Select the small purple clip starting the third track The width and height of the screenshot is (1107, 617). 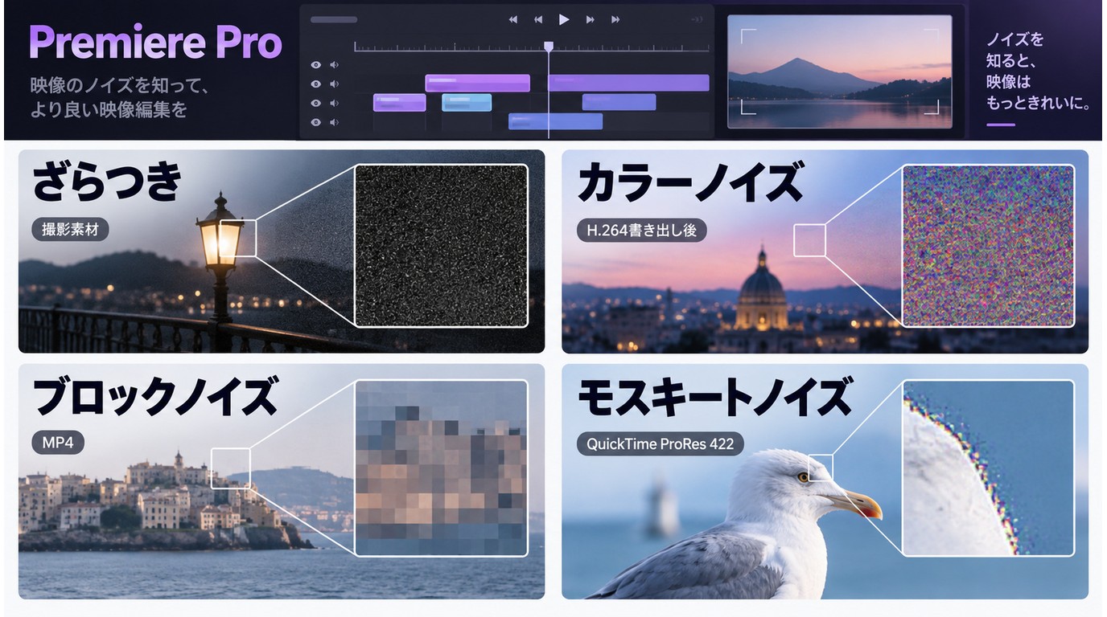(x=399, y=102)
